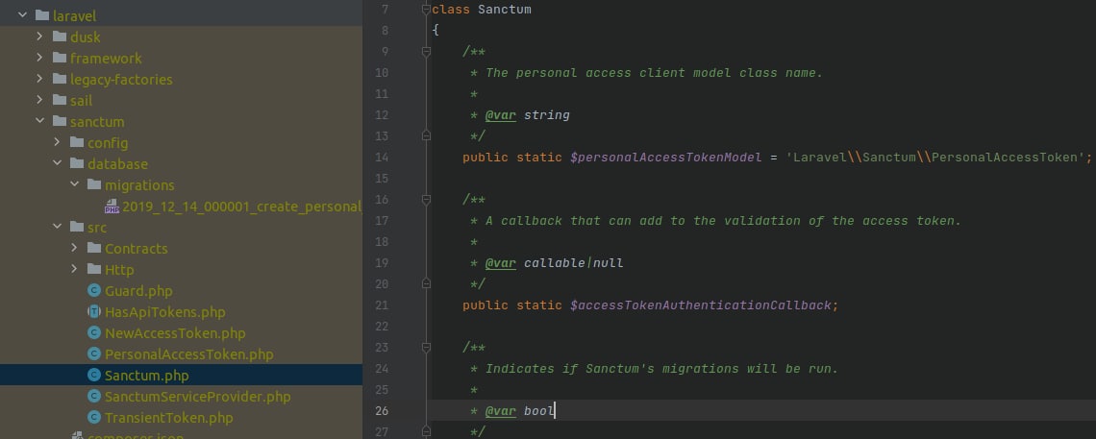
Task: Click the Http folder icon
Action: pyautogui.click(x=94, y=269)
